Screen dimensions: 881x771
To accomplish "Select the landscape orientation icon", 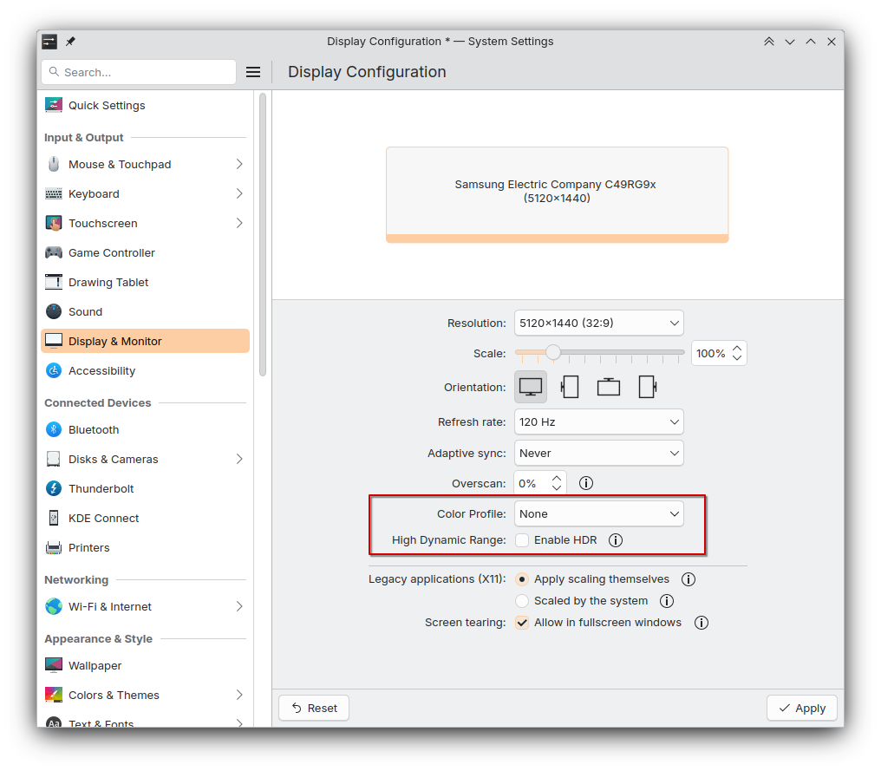I will [x=531, y=387].
